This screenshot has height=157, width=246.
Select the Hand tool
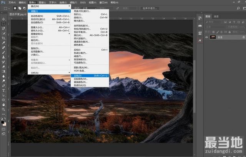[x=3, y=104]
